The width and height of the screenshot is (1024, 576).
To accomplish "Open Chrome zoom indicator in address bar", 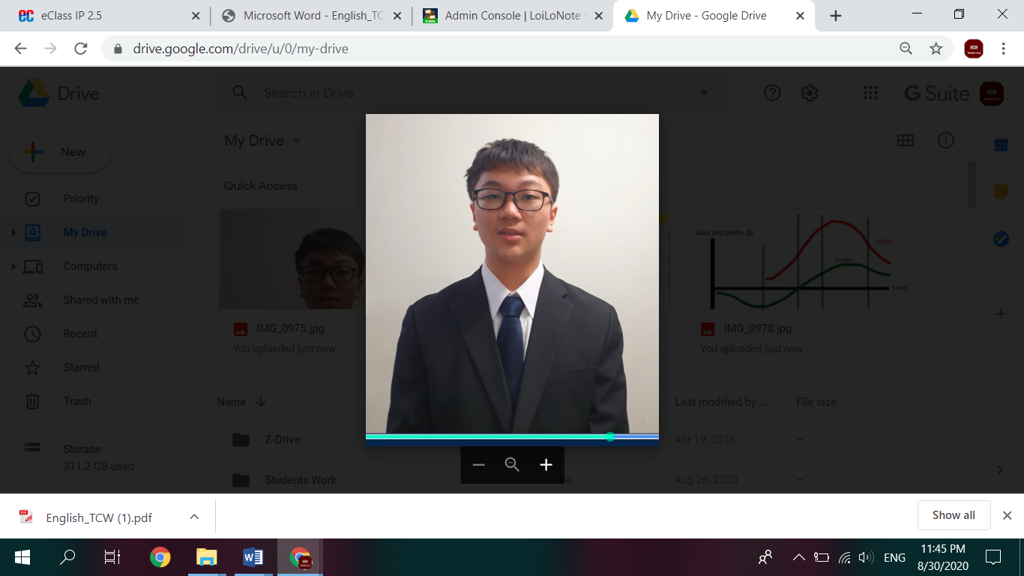I will (906, 49).
